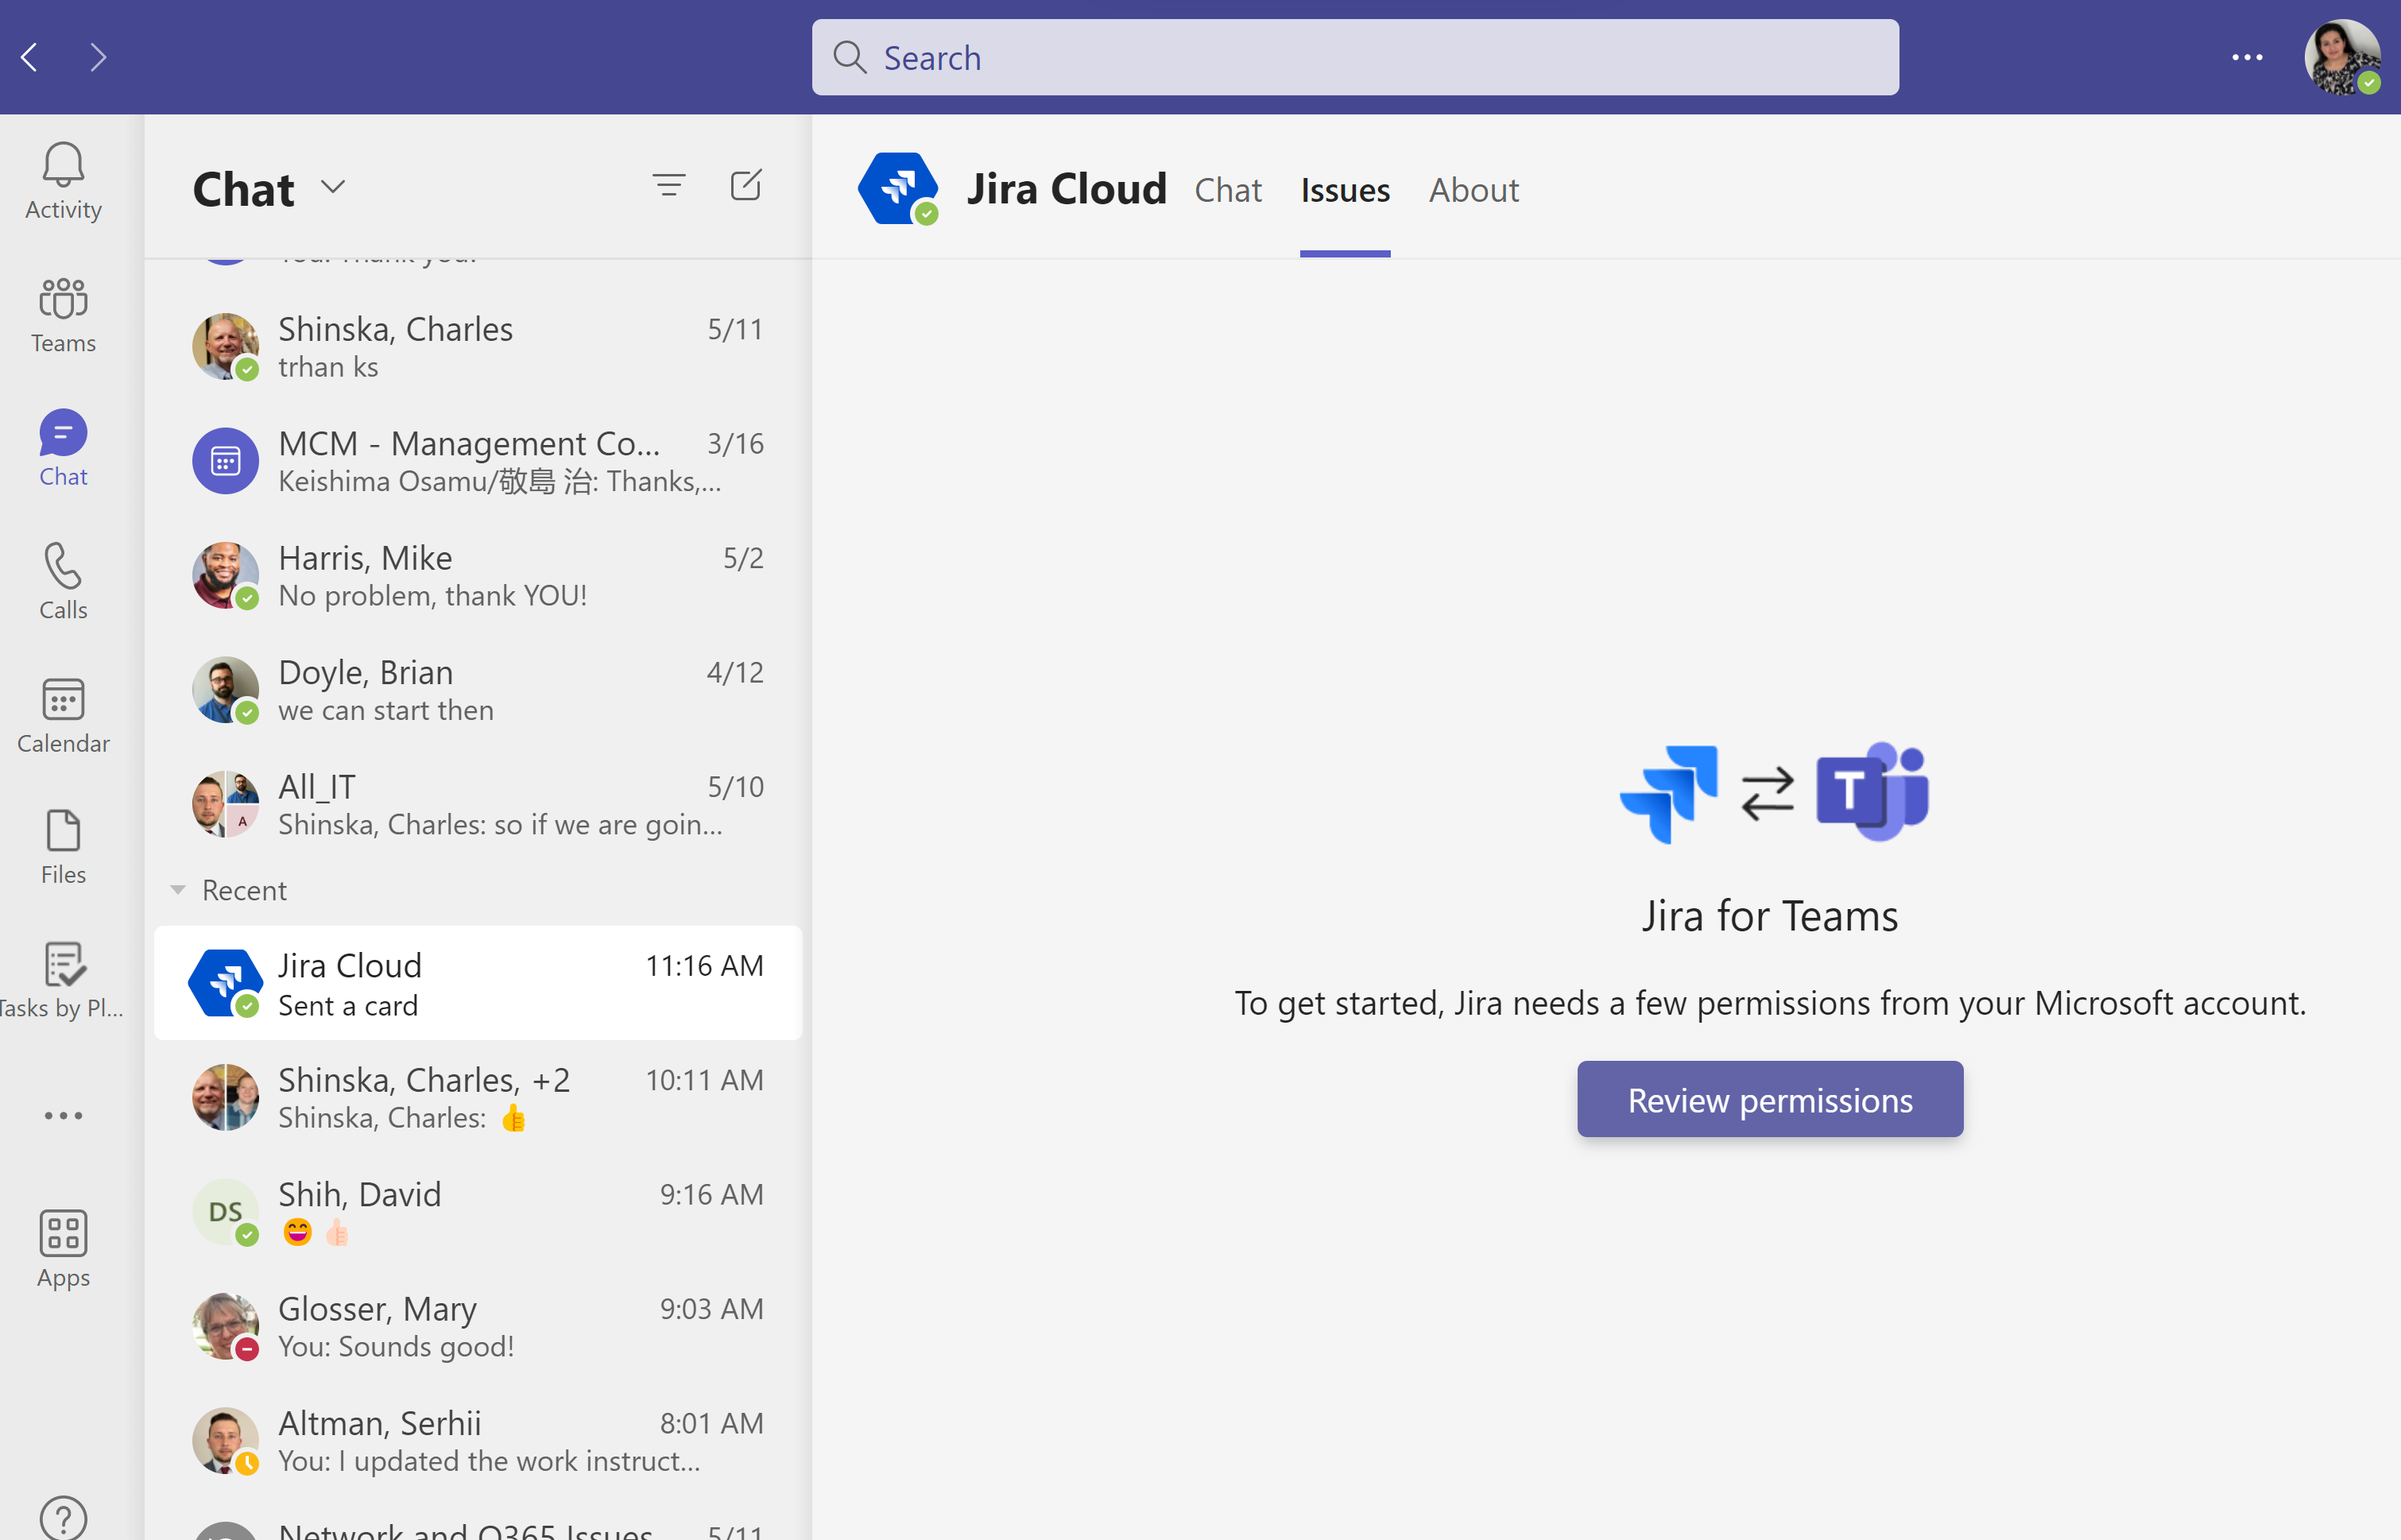Open the profile picture menu
This screenshot has height=1540, width=2401.
pyautogui.click(x=2342, y=57)
